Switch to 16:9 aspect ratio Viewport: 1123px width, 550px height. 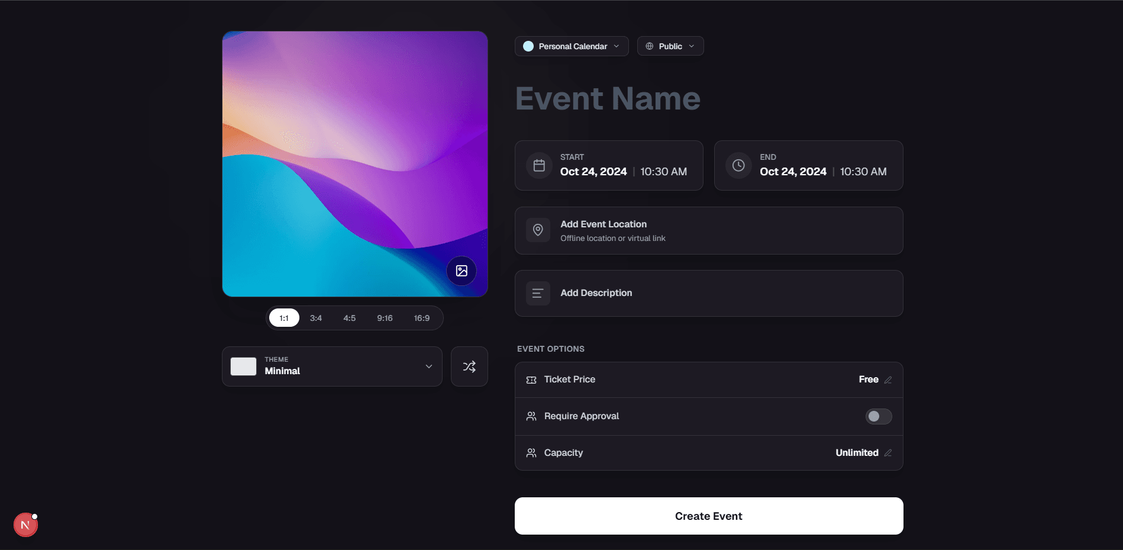[x=421, y=318]
